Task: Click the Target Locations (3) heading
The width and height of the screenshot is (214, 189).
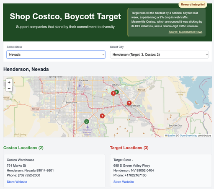Action: click(x=129, y=148)
